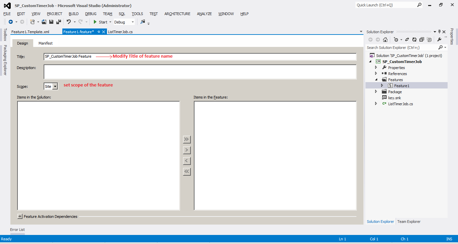Open the document tabs overflow dropdown
Screen dimensions: 458x244
tap(361, 32)
